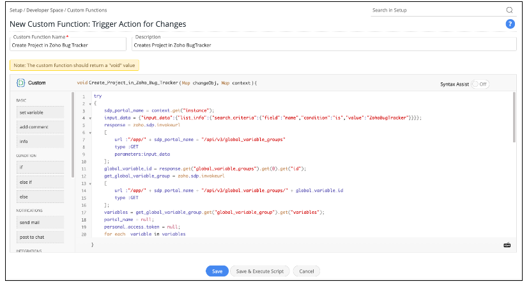Open Setup in the breadcrumb
Viewport: 529px width, 286px height.
click(16, 10)
